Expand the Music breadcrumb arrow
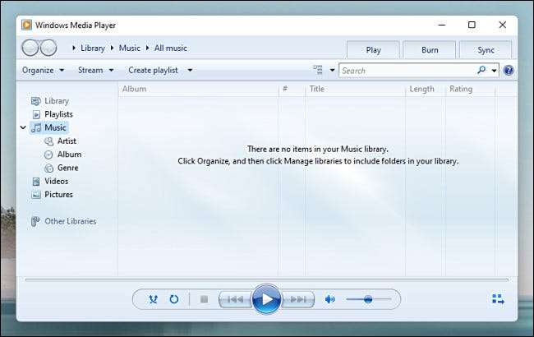This screenshot has height=337, width=534. tap(112, 48)
